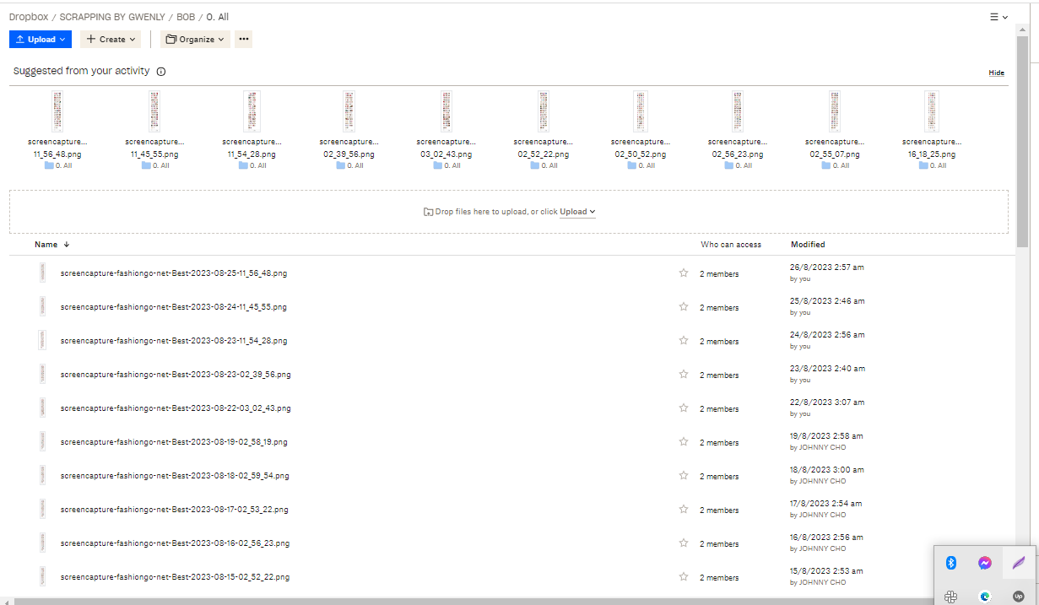
Task: Click file icon of 2023-08-15-02_52_22.png row
Action: click(x=42, y=576)
